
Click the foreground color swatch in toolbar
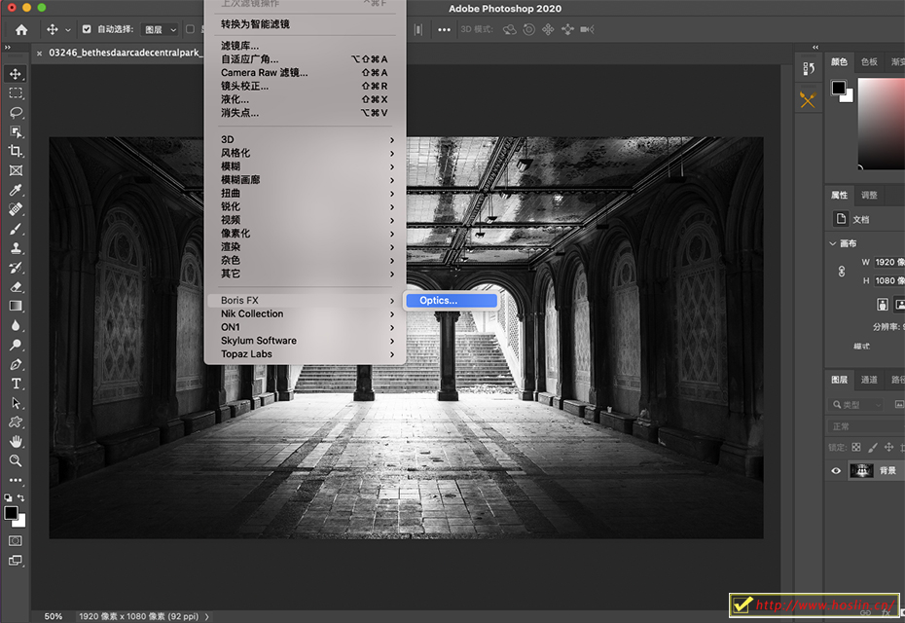11,513
